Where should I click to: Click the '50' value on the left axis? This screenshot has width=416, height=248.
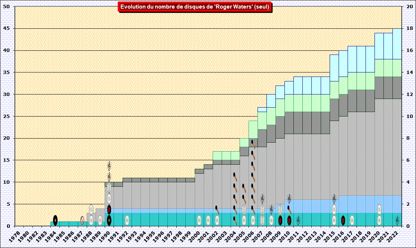click(x=7, y=7)
